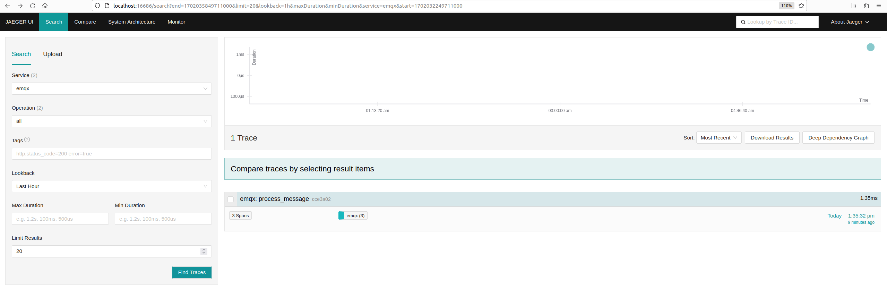Click the 03:00:00 am axis label

(560, 111)
